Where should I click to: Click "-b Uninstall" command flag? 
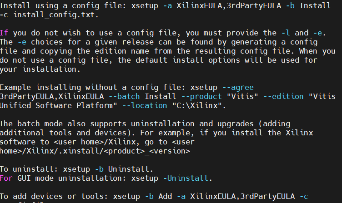(122, 169)
